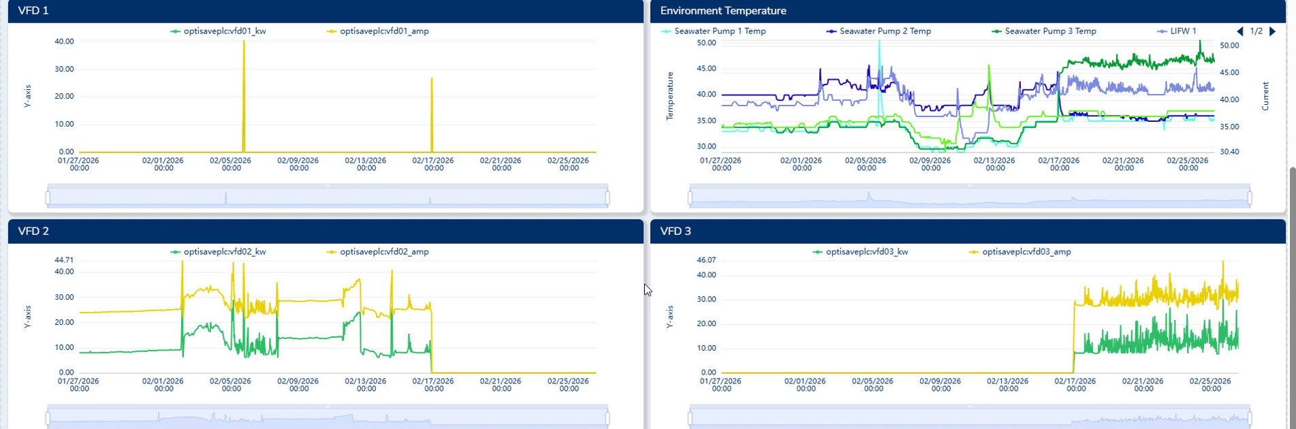
Task: Click the green vfd01_kw legend marker icon
Action: tap(175, 31)
